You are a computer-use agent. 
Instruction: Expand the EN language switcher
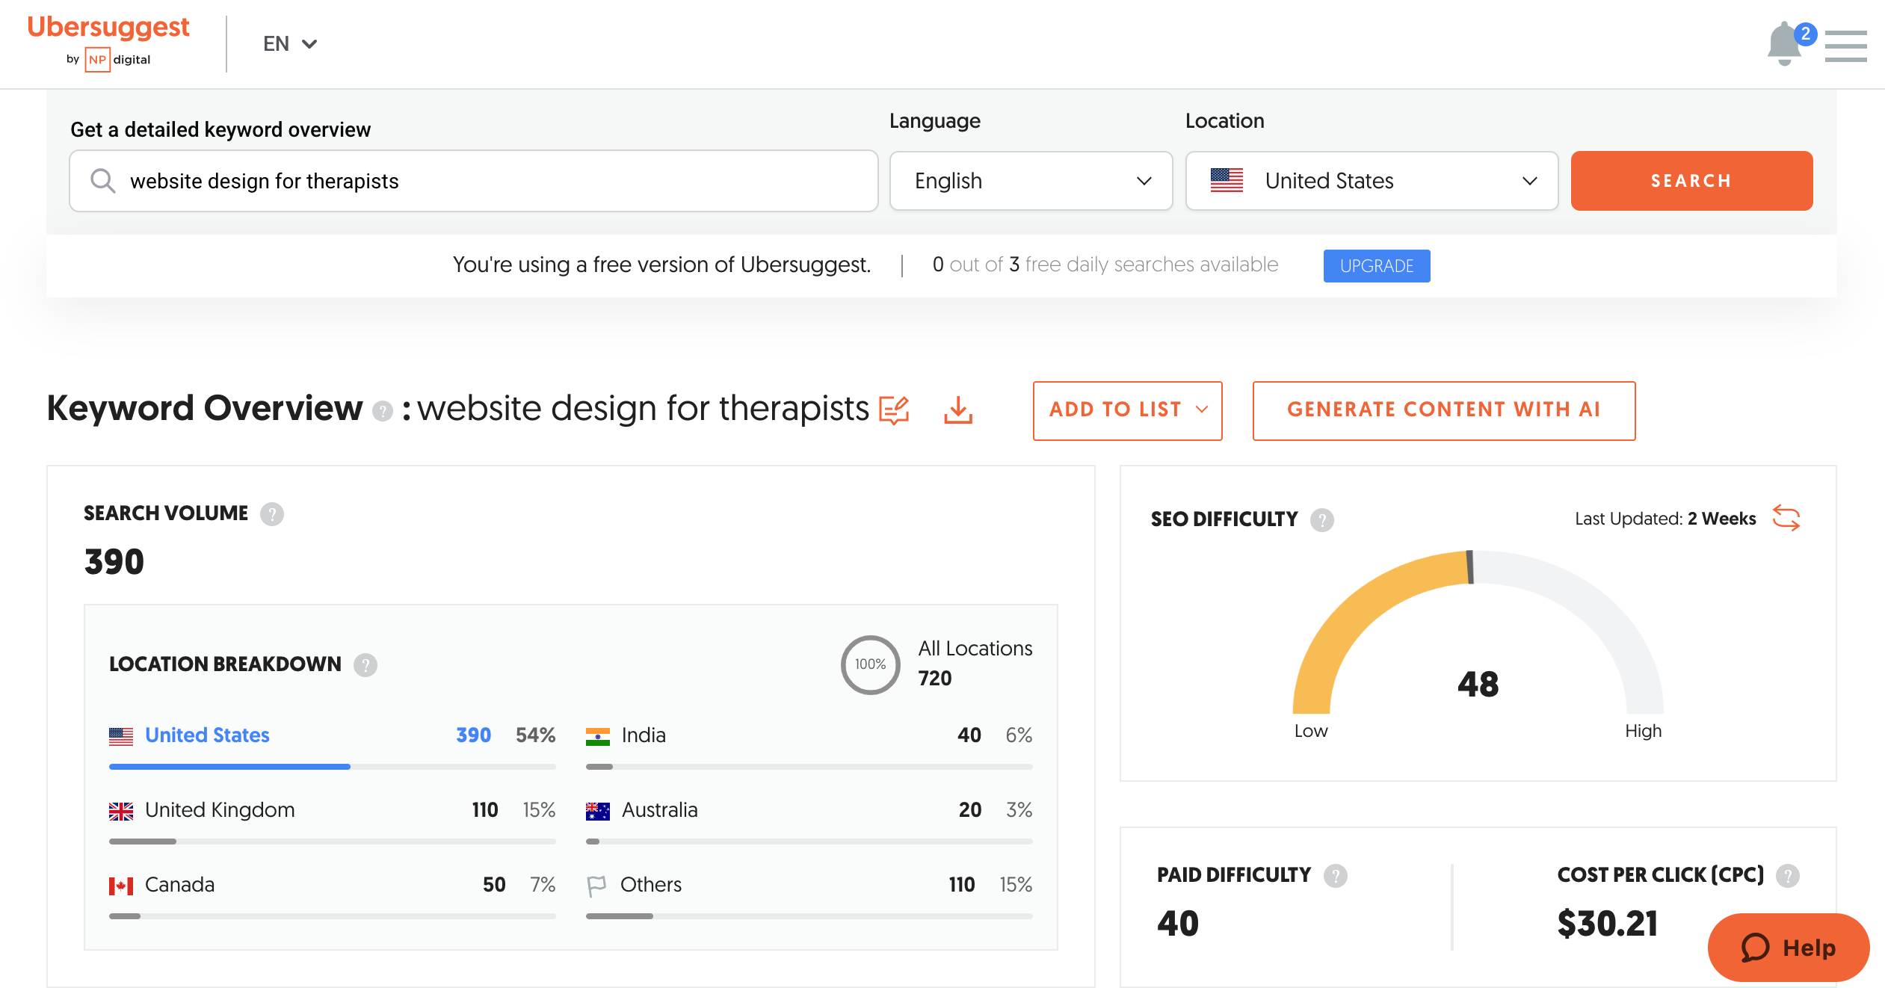(x=290, y=44)
